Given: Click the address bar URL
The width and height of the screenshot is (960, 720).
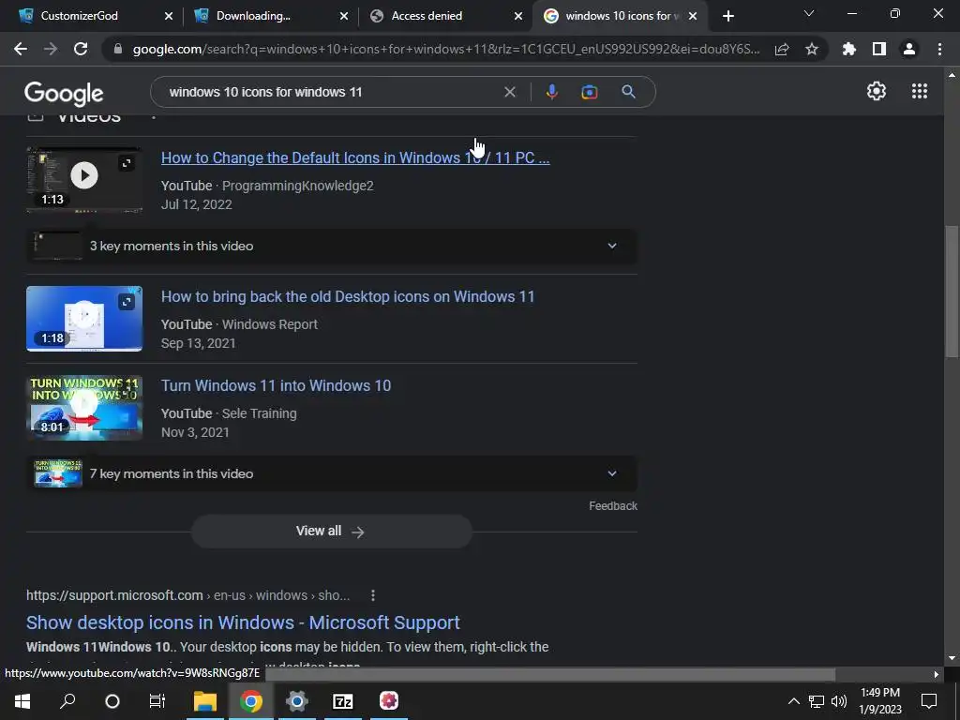Looking at the screenshot, I should (446, 49).
